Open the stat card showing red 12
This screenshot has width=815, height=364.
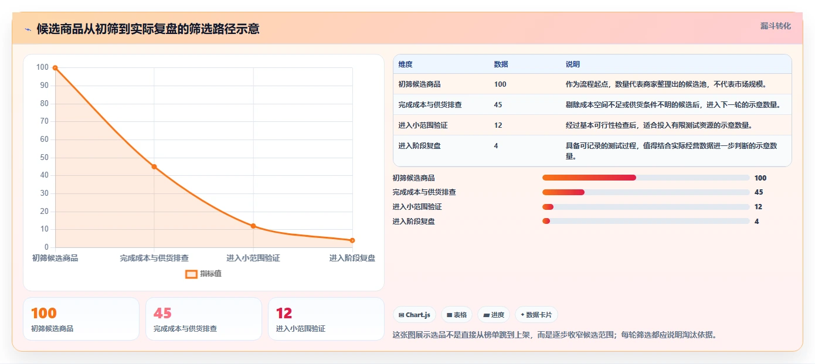[x=326, y=319]
